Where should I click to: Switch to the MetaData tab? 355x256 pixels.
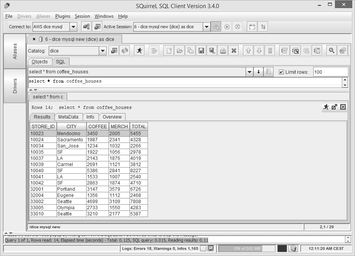point(68,117)
